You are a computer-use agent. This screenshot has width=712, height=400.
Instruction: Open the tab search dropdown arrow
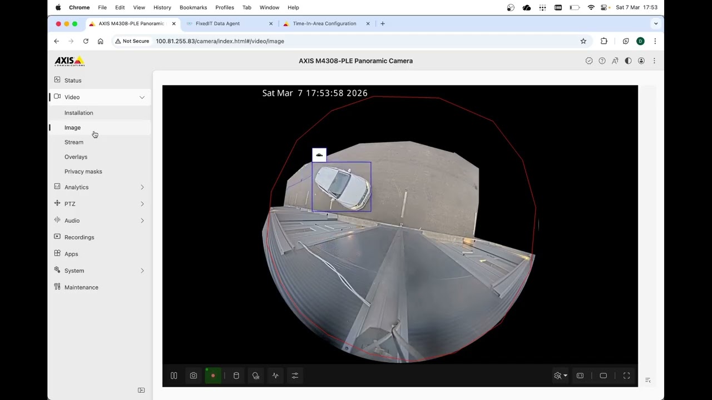(656, 24)
